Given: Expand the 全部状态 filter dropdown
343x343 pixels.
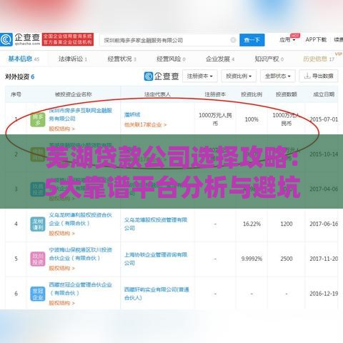Looking at the screenshot, I should [x=278, y=76].
